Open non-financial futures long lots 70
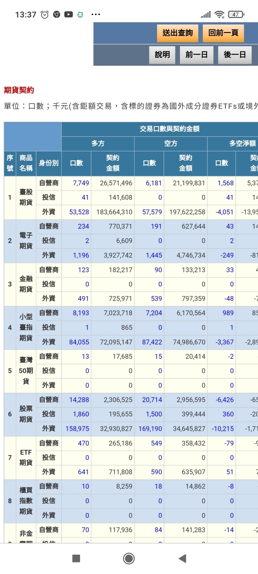The width and height of the screenshot is (258, 574). tap(85, 530)
